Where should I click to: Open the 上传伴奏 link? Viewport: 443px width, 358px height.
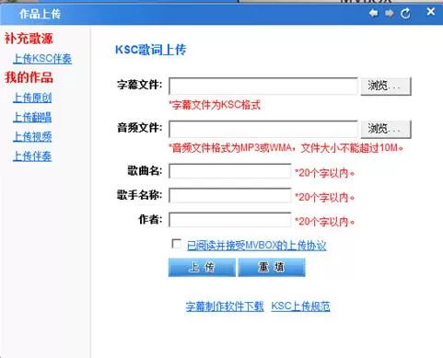point(32,156)
